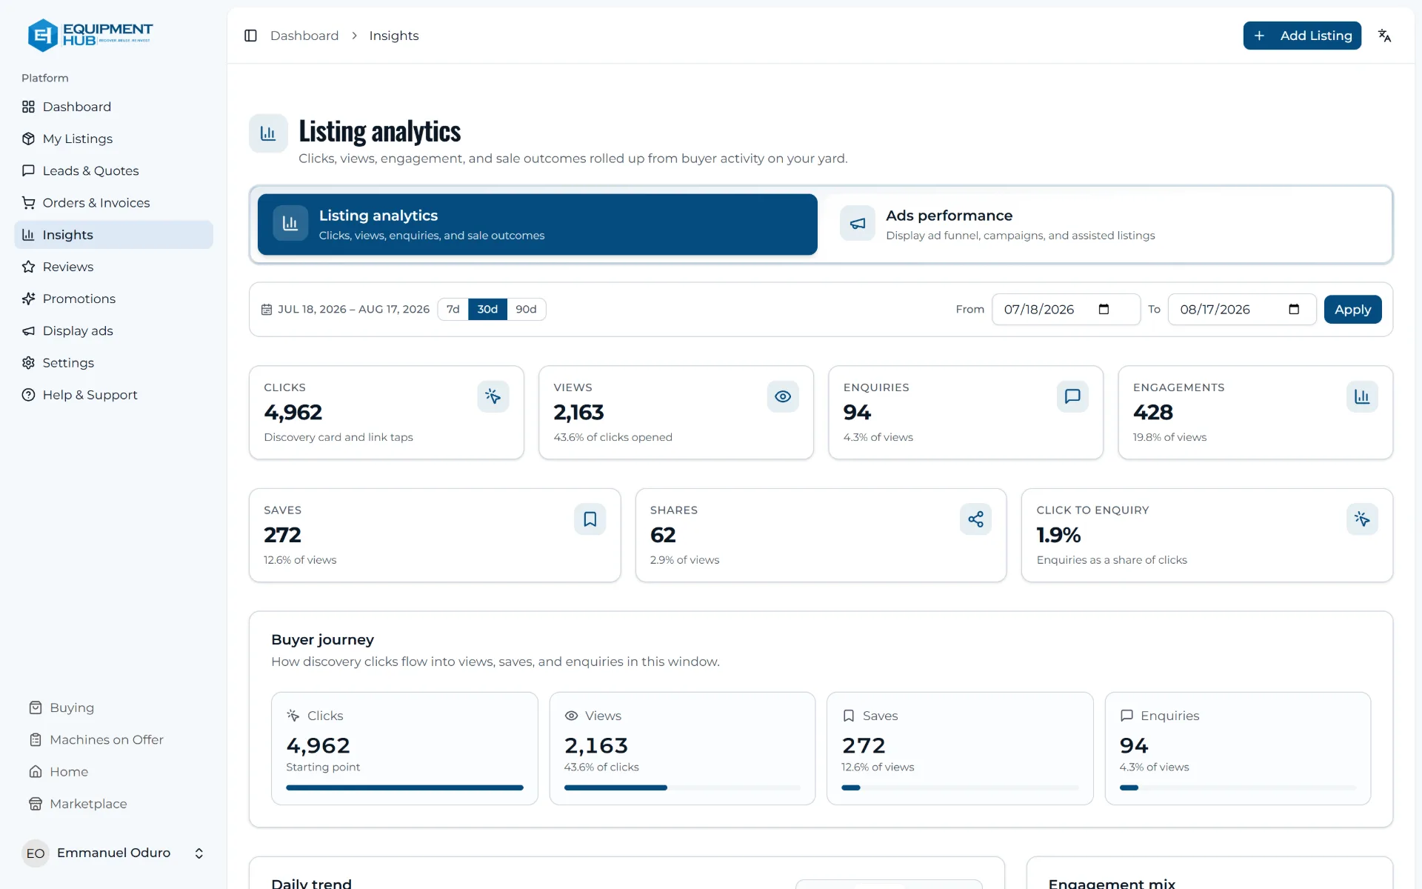
Task: Open My Listings in the sidebar
Action: click(113, 139)
